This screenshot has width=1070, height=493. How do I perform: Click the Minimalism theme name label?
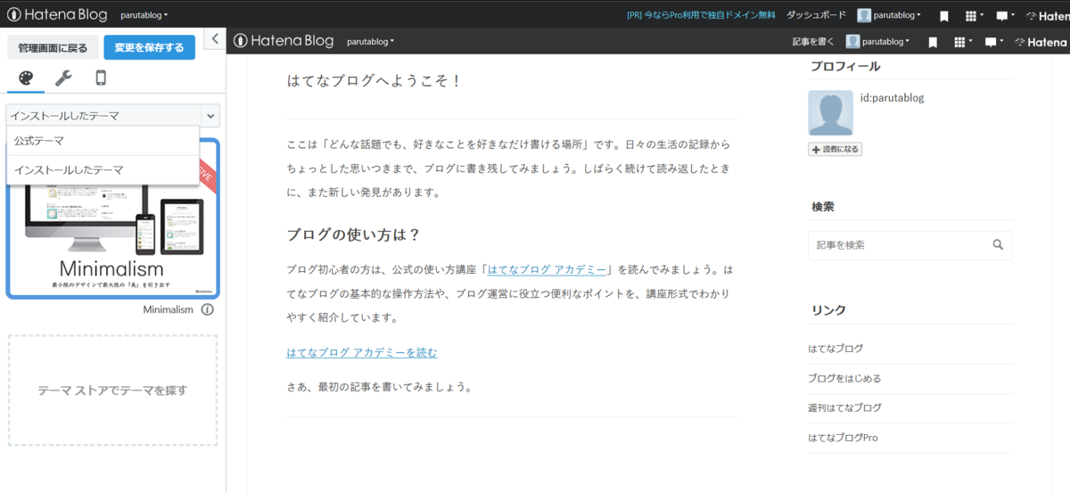(x=168, y=310)
